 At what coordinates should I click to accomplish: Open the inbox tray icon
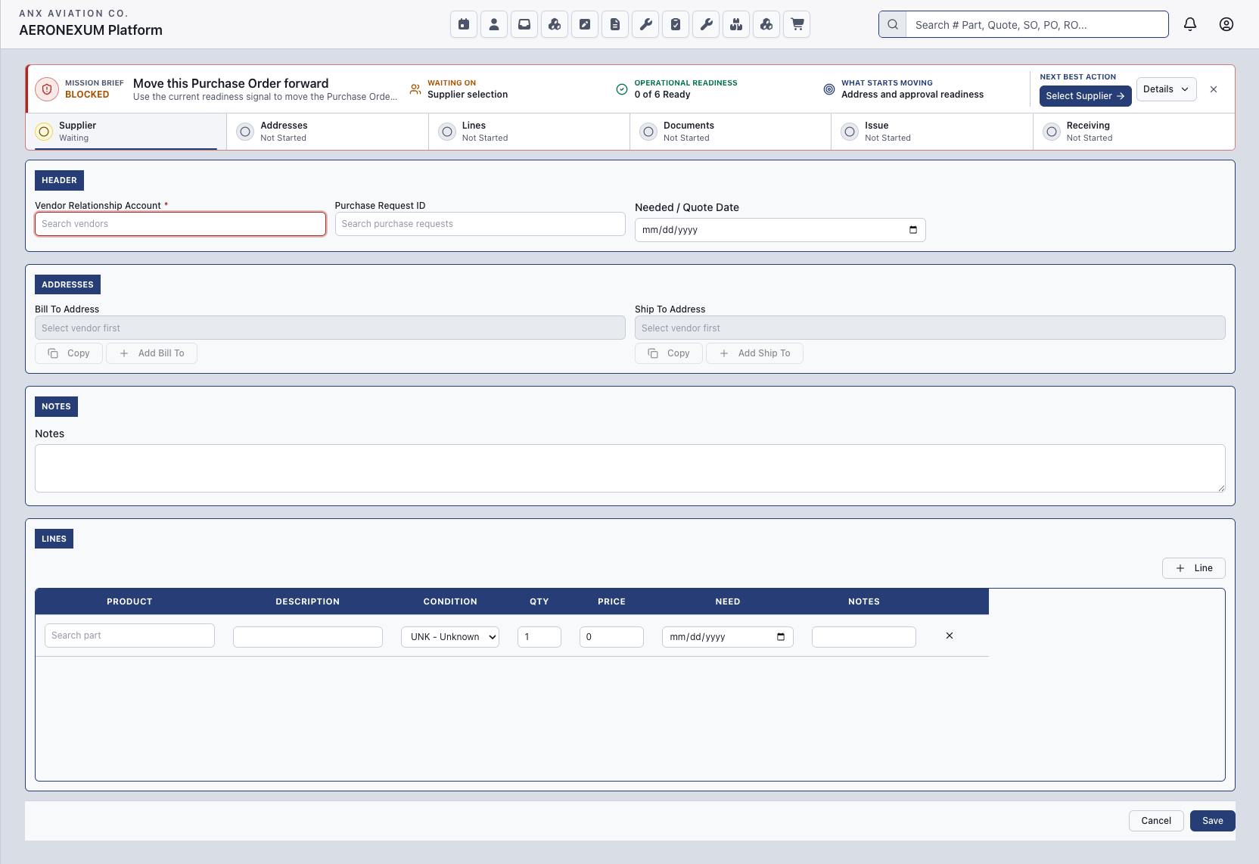point(524,24)
